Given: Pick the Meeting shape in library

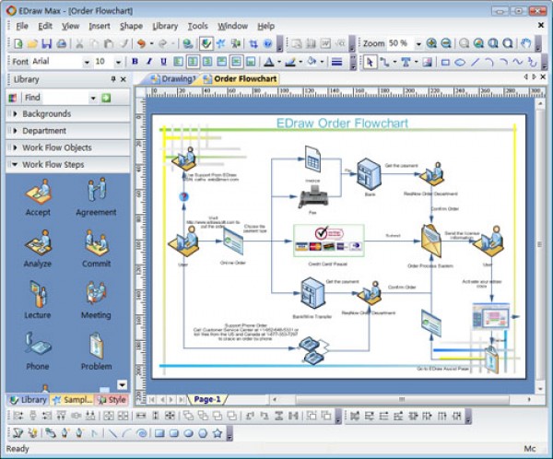Looking at the screenshot, I should (96, 300).
